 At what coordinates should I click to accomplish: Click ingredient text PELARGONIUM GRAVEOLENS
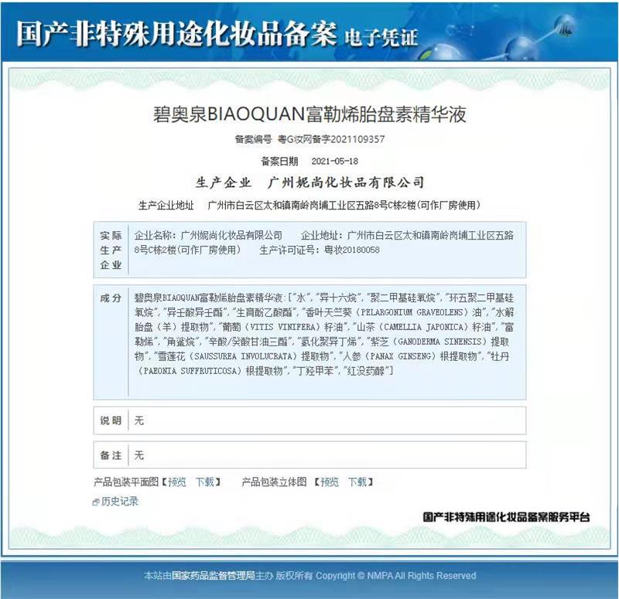[412, 313]
